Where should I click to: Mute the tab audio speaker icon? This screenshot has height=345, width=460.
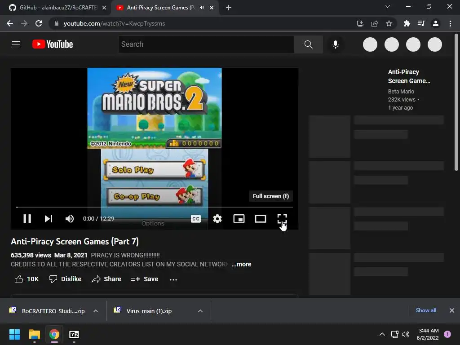(x=202, y=8)
